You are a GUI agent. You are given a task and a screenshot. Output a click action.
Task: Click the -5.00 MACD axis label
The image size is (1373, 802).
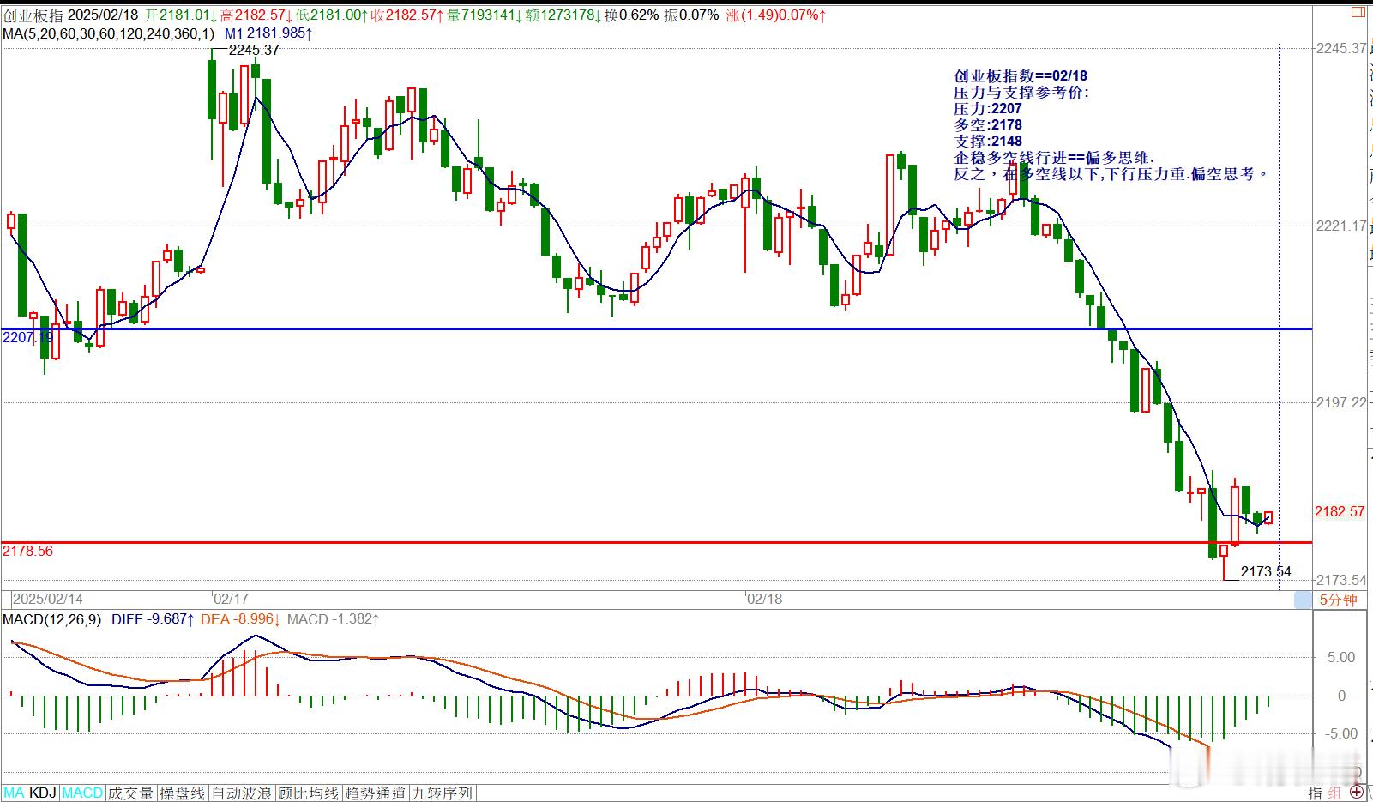click(1340, 733)
